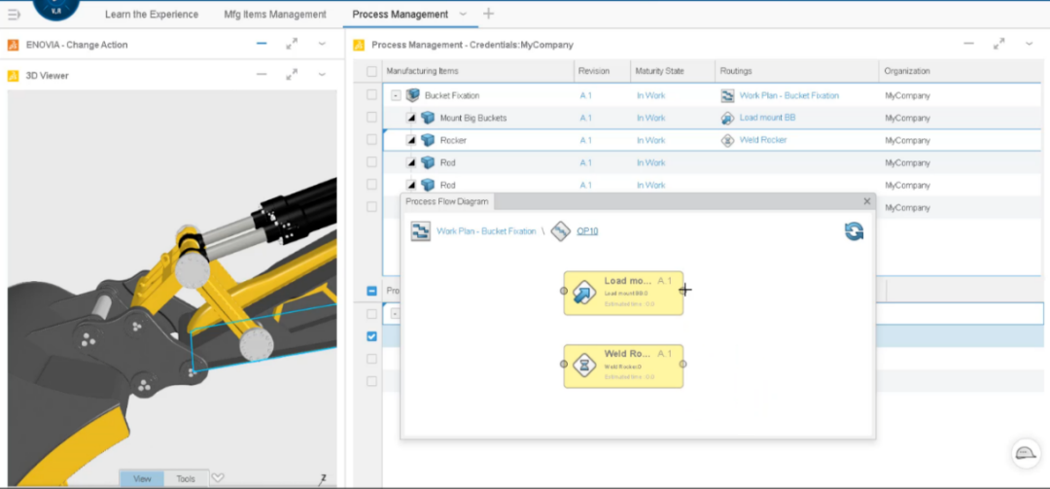The width and height of the screenshot is (1050, 489).
Task: Click the ENOVIA Change Action panel icon
Action: point(13,45)
